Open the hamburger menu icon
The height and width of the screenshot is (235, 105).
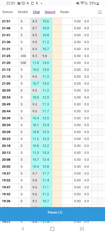point(100,12)
